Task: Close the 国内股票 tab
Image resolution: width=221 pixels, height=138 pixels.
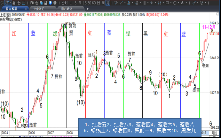Action: pos(26,9)
